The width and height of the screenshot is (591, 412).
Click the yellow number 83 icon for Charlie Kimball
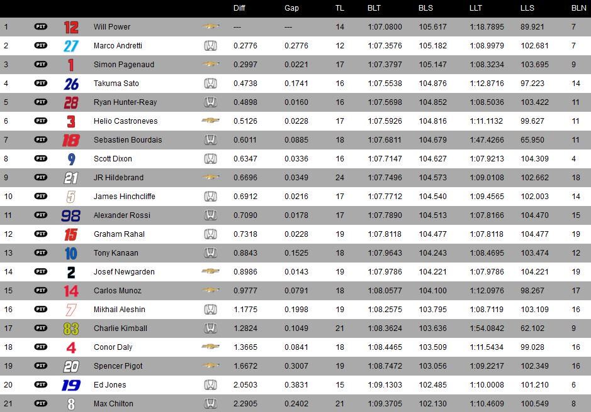point(71,328)
